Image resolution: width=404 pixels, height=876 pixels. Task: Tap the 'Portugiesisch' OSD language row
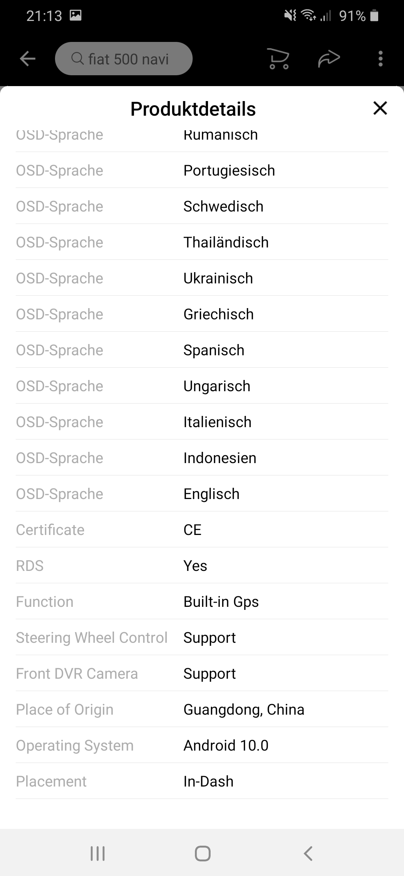pos(229,171)
